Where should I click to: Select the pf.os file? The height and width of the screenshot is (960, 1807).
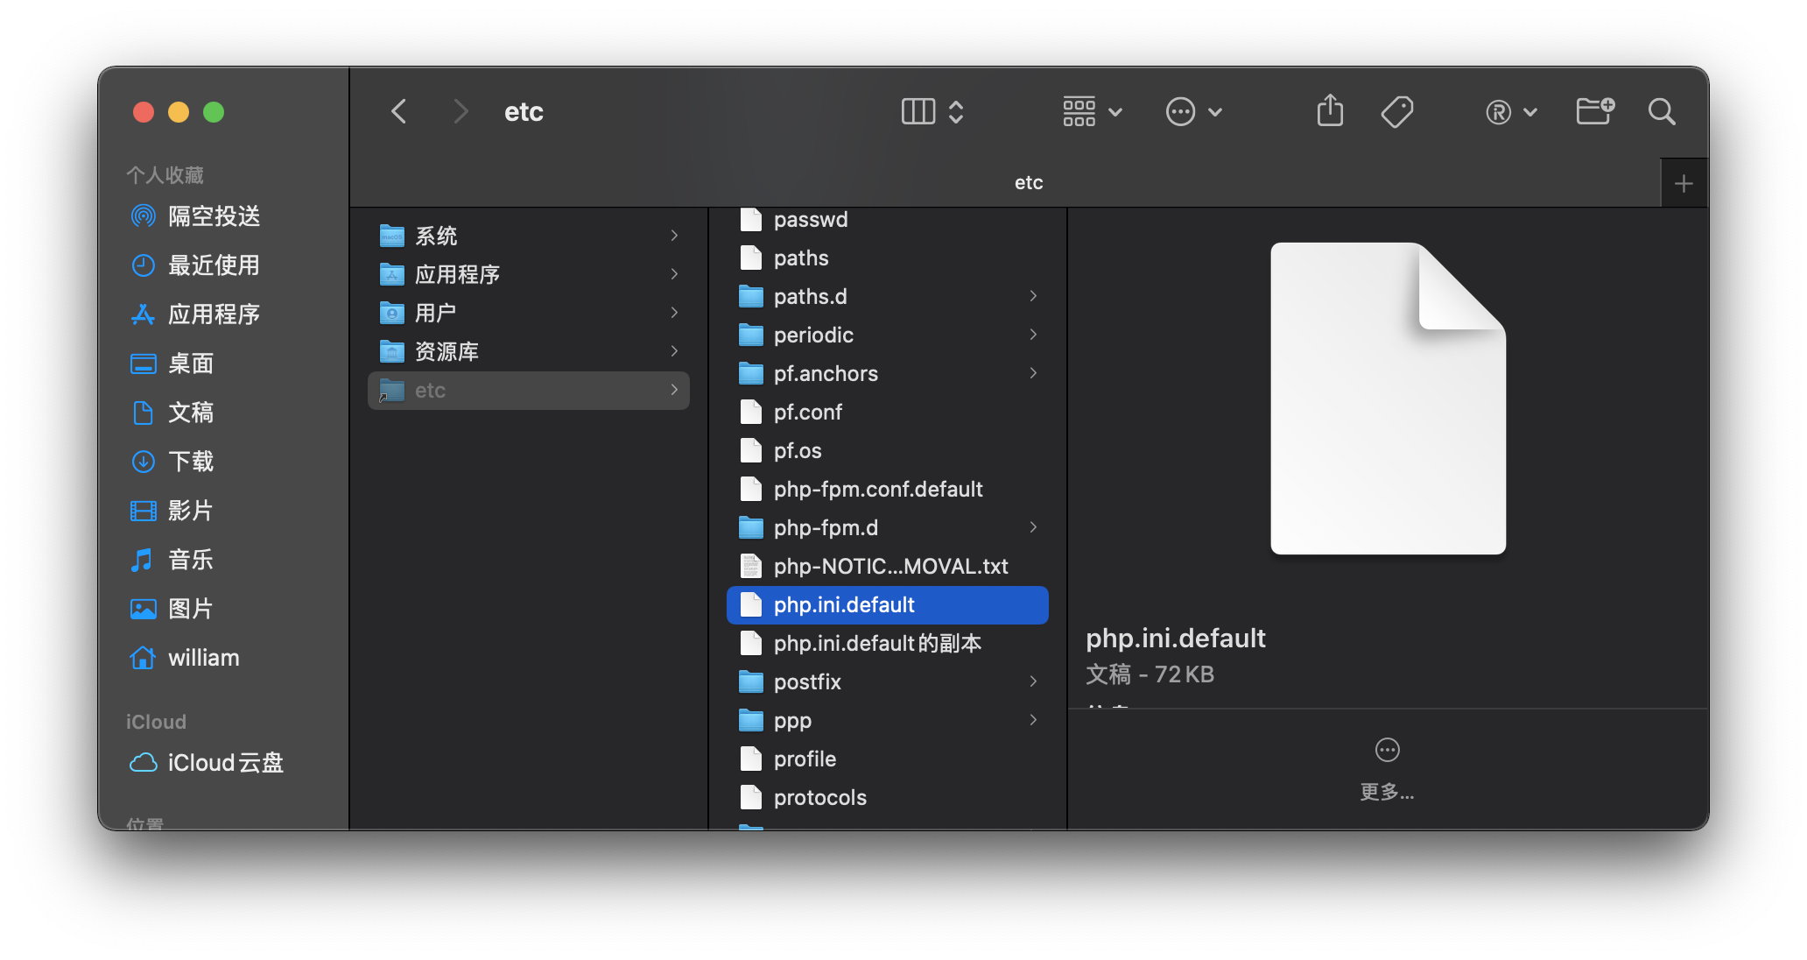[x=888, y=451]
